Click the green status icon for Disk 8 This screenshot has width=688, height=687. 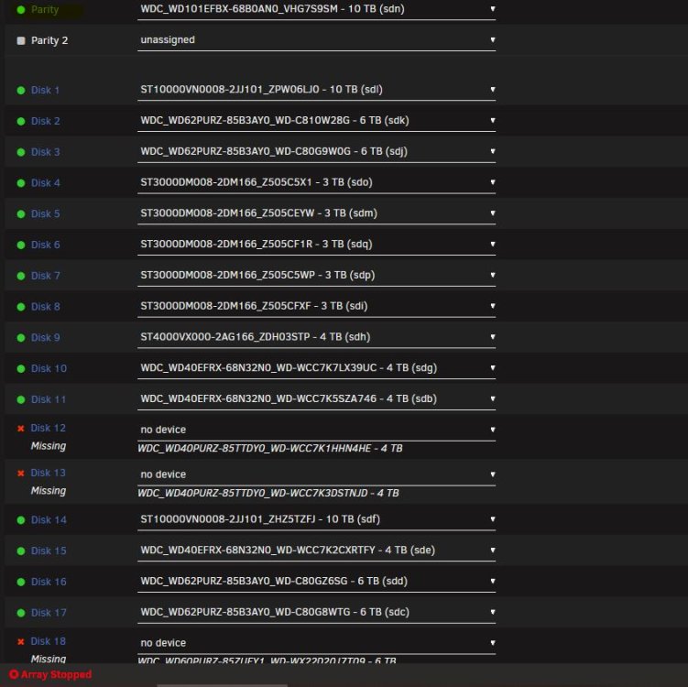click(21, 307)
